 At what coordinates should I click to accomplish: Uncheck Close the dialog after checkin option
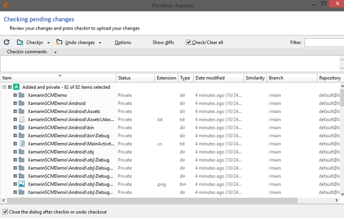(x=5, y=212)
